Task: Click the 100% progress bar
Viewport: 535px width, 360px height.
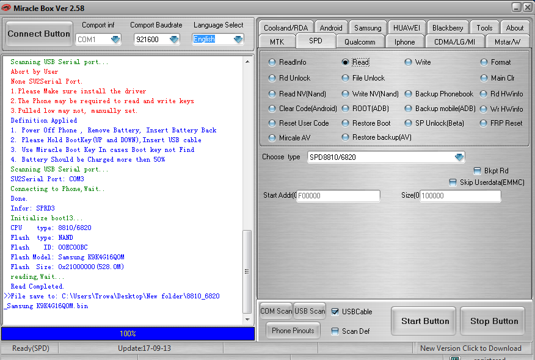Action: pyautogui.click(x=128, y=333)
